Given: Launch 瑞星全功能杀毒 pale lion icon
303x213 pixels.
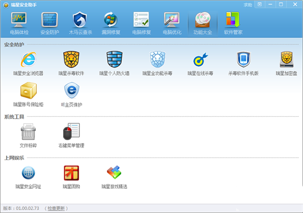Looking at the screenshot, I should click(x=158, y=59).
